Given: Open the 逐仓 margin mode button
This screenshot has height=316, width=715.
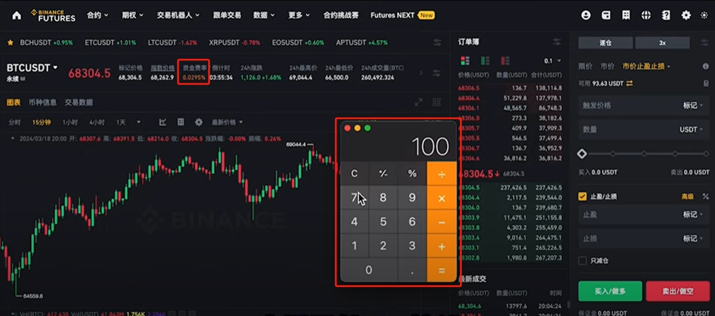Looking at the screenshot, I should pos(605,43).
